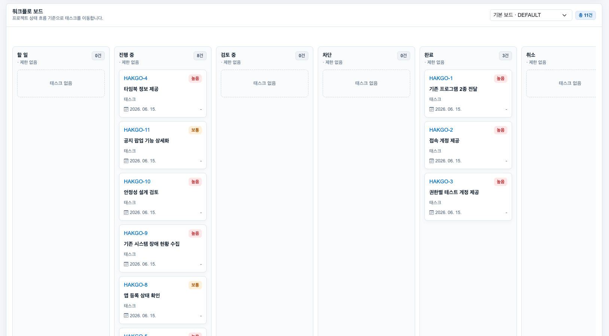Select card title 접속 계정 제공
The width and height of the screenshot is (609, 336).
tap(444, 141)
